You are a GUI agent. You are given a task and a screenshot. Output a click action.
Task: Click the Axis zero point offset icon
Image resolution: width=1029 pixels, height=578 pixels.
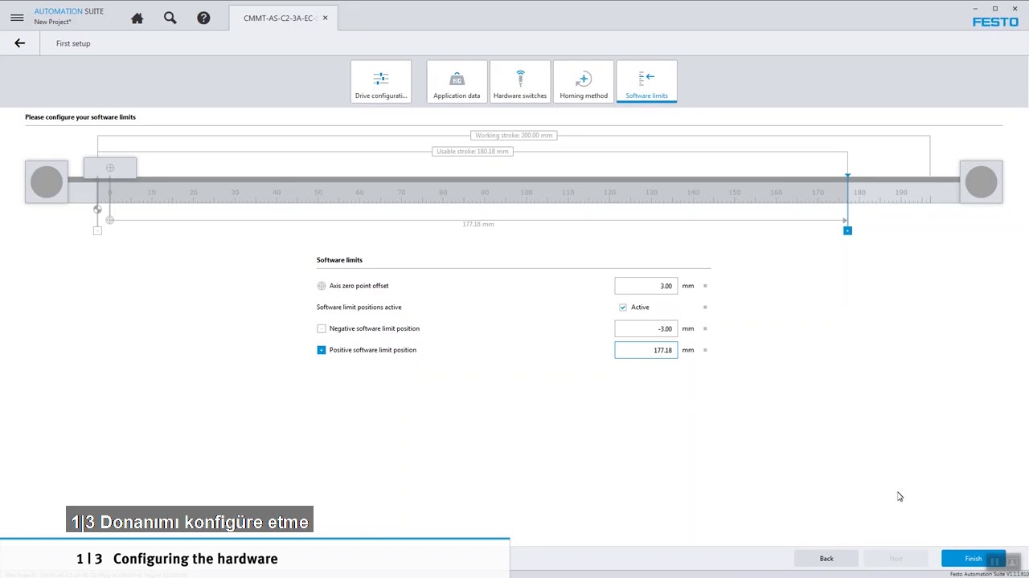click(322, 286)
